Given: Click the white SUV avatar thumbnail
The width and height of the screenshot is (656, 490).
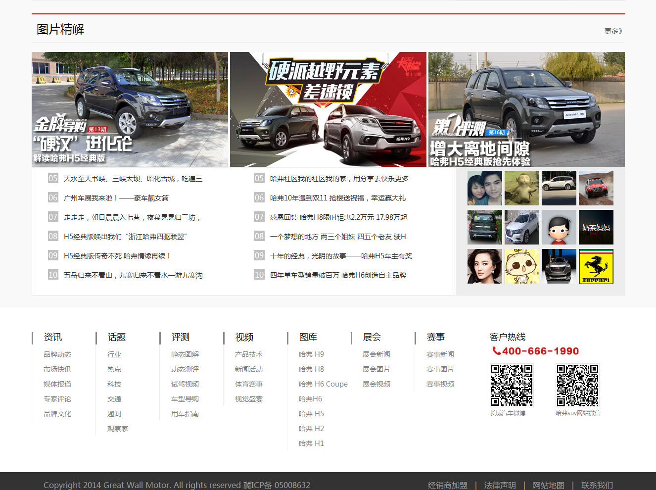Looking at the screenshot, I should pyautogui.click(x=559, y=188).
